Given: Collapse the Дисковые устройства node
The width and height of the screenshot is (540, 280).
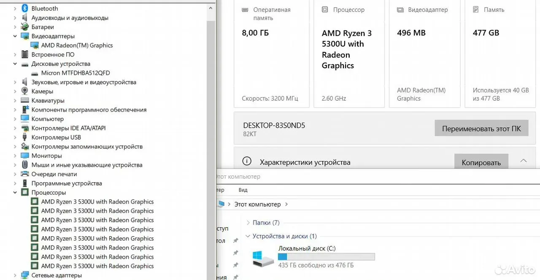Looking at the screenshot, I should (x=15, y=64).
